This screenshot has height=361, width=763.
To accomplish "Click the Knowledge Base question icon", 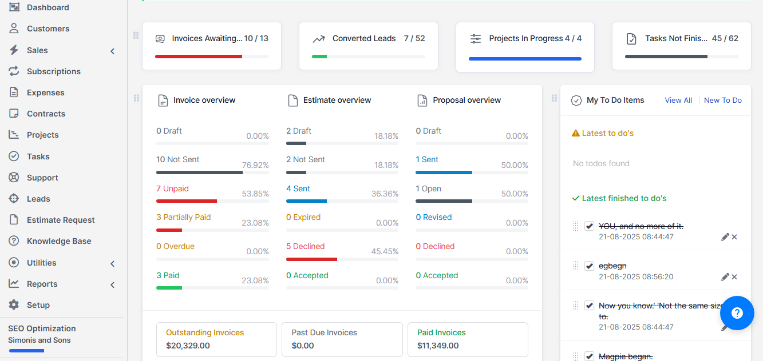I will pyautogui.click(x=14, y=241).
